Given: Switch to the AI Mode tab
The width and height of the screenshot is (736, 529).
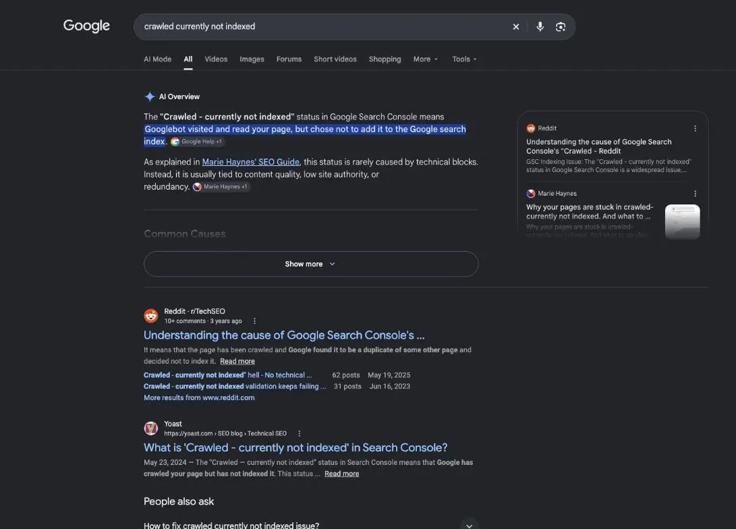Looking at the screenshot, I should pos(157,59).
